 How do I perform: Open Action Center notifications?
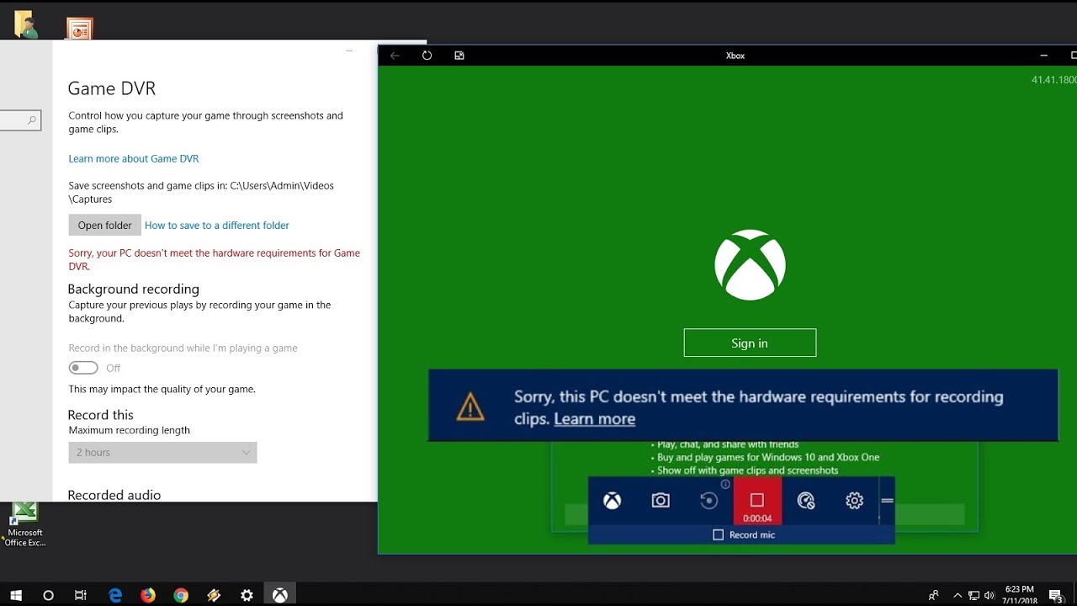pos(1056,595)
